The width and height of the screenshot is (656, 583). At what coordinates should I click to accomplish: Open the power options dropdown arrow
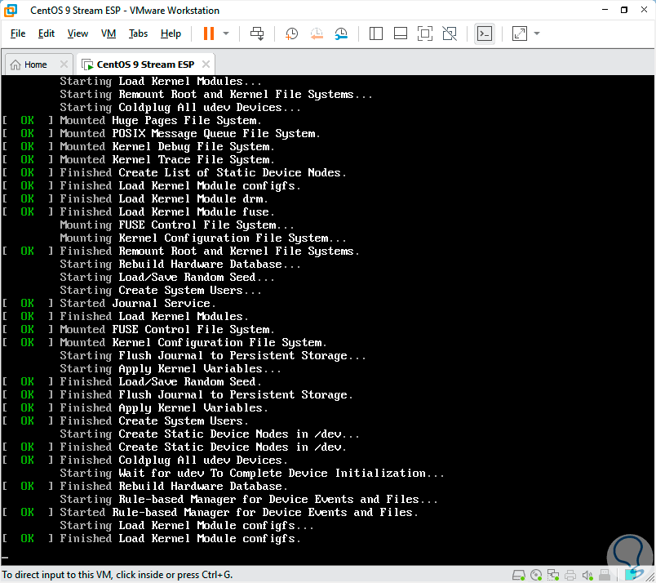(x=226, y=33)
